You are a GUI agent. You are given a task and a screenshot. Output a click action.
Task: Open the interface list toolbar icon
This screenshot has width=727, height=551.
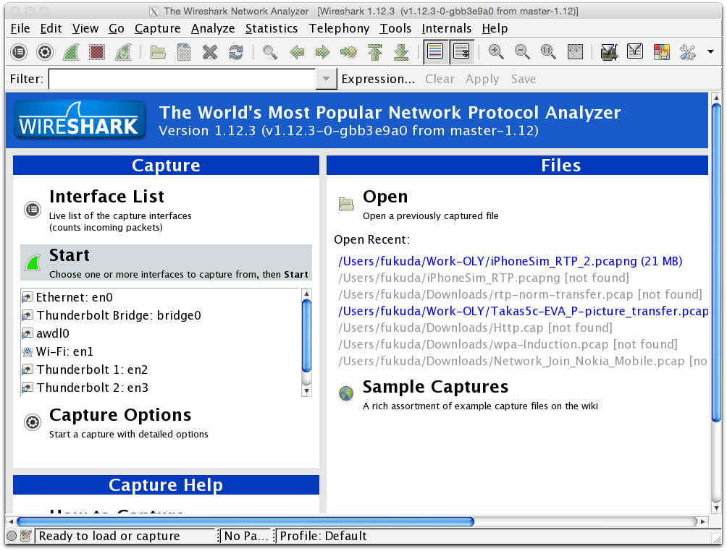(19, 52)
